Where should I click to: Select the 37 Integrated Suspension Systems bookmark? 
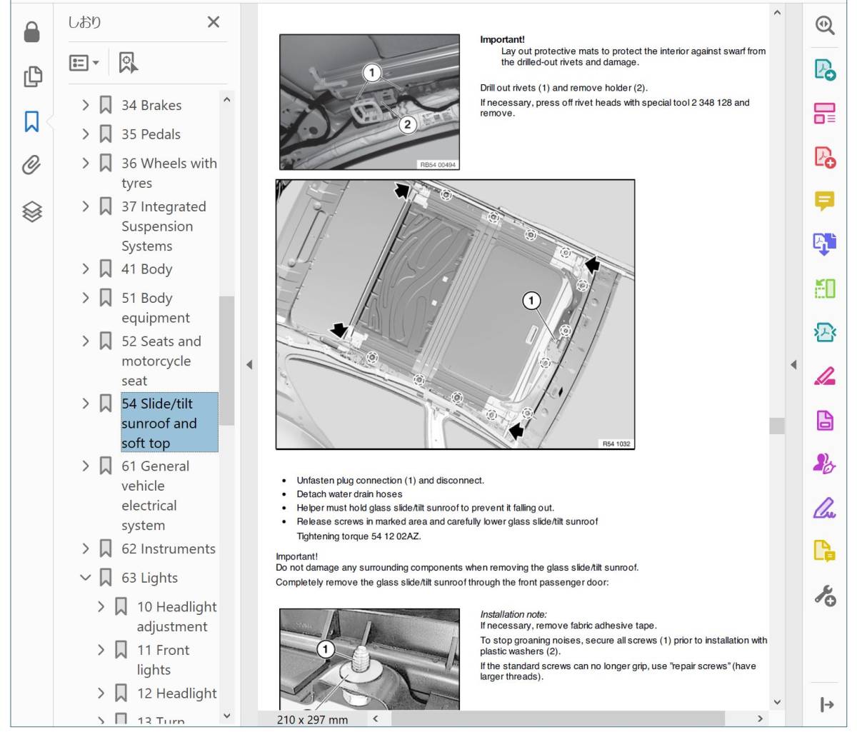164,226
